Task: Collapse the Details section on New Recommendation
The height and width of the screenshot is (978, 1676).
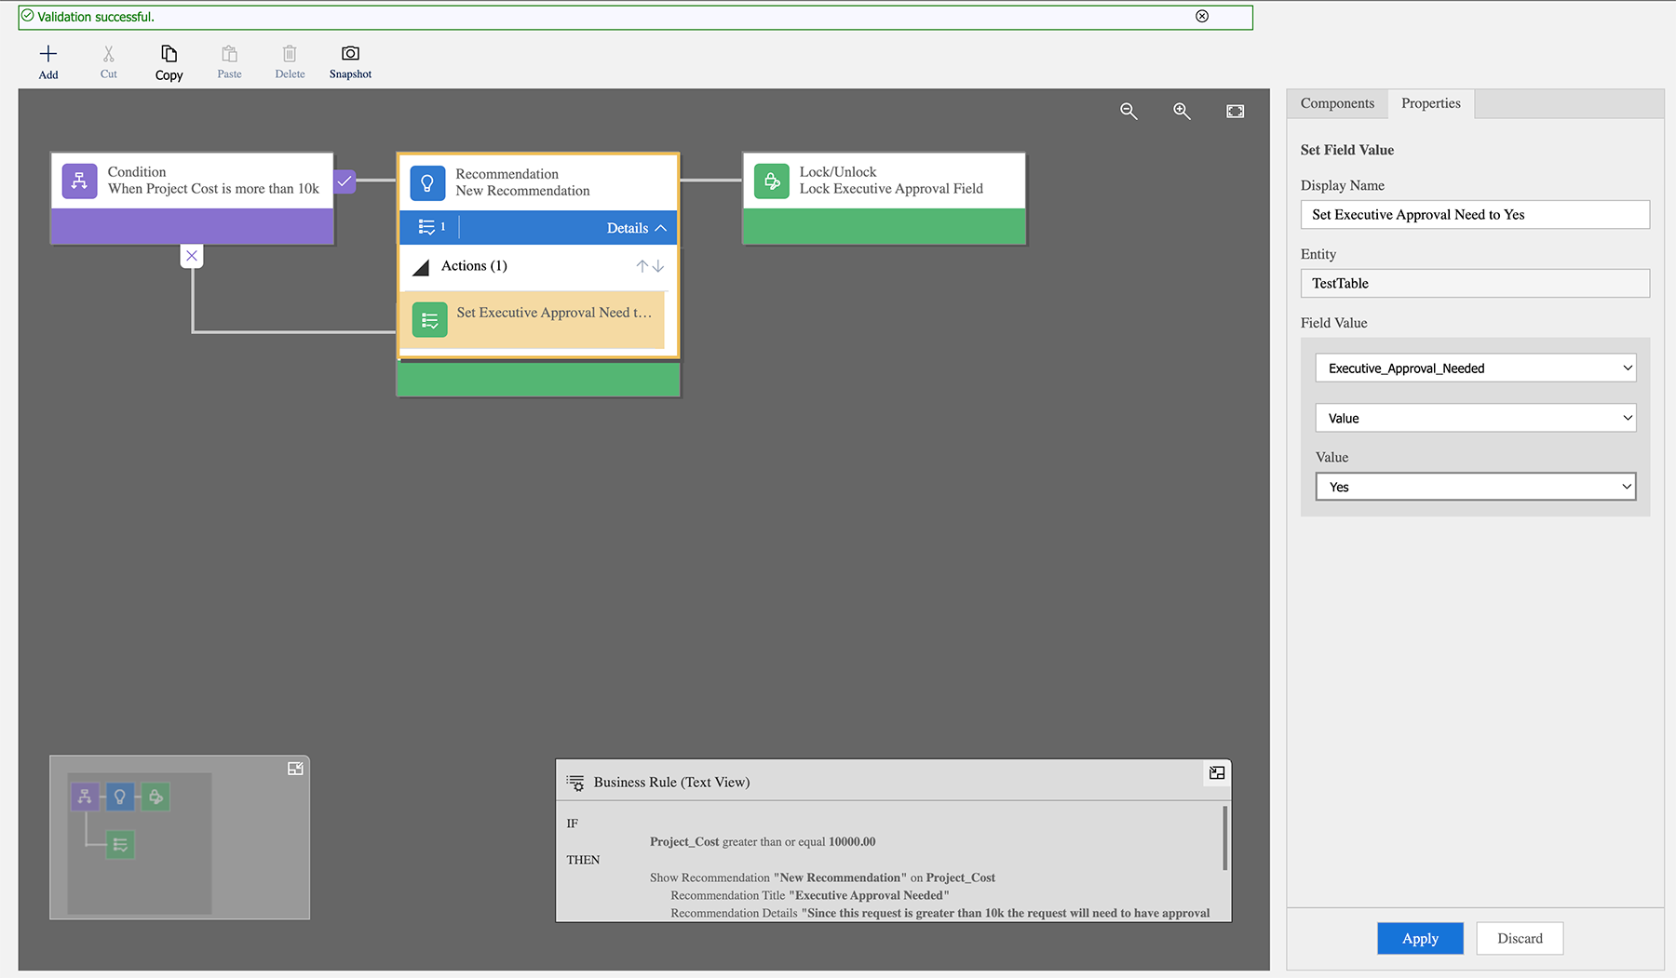Action: click(660, 227)
